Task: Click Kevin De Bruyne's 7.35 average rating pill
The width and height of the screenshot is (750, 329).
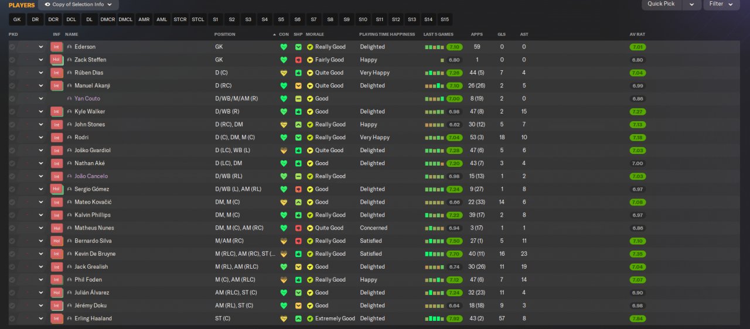Action: click(638, 254)
